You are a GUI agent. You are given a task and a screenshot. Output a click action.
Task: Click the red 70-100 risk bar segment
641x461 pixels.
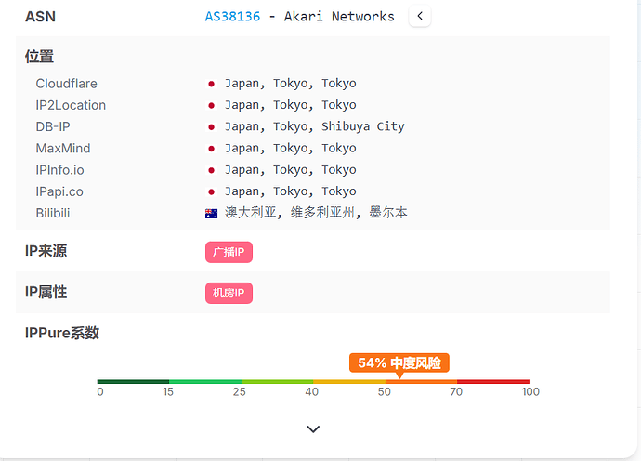492,381
